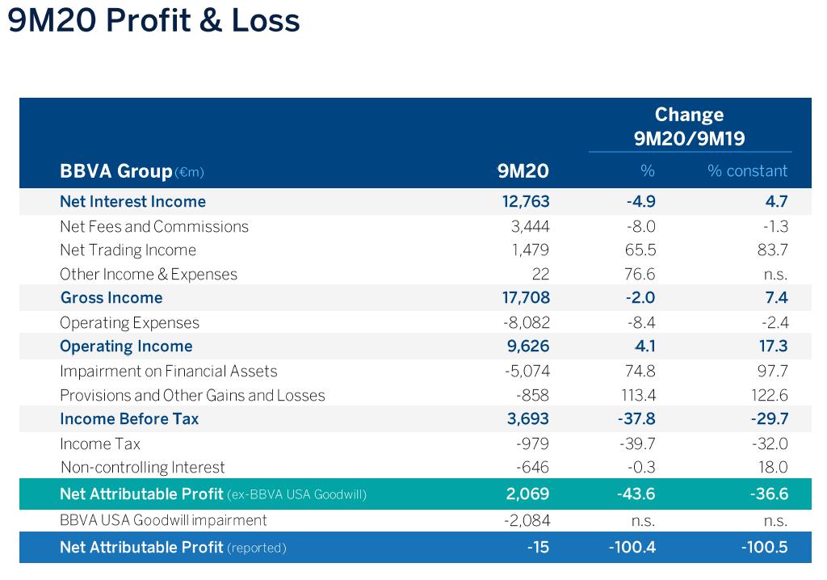Click the 'Net Interest Income' row label
Viewport: 827px width, 580px height.
(x=133, y=202)
